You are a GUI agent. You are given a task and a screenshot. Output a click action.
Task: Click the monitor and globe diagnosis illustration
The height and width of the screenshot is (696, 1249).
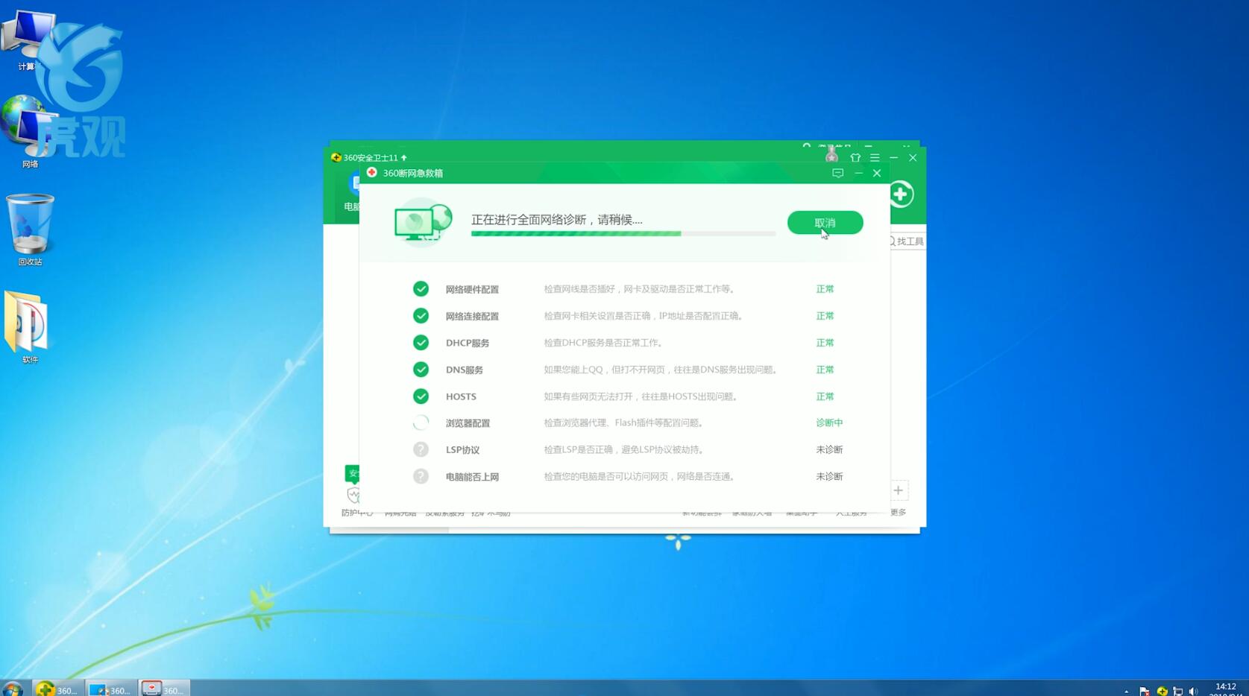[x=423, y=221]
